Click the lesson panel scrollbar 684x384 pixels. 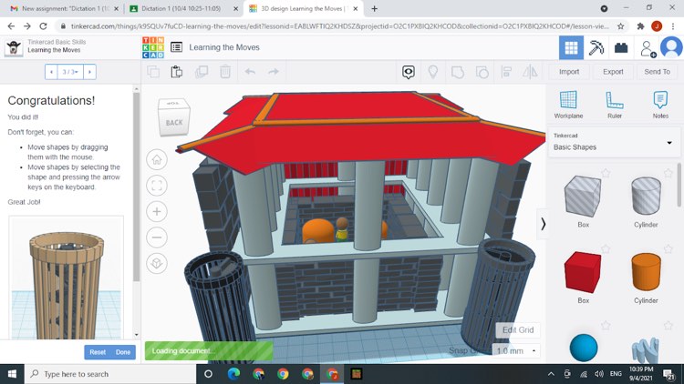point(136,187)
